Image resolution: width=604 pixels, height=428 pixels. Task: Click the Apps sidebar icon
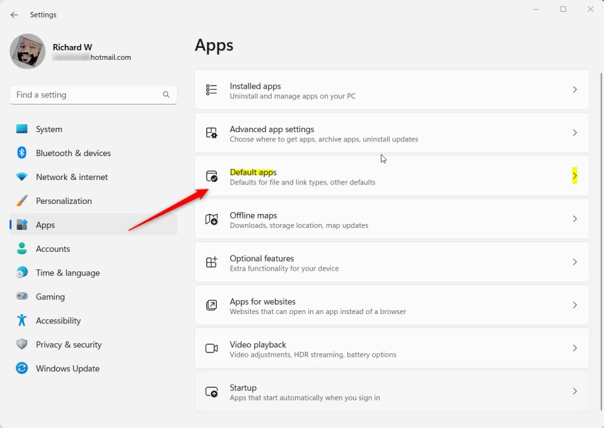22,225
